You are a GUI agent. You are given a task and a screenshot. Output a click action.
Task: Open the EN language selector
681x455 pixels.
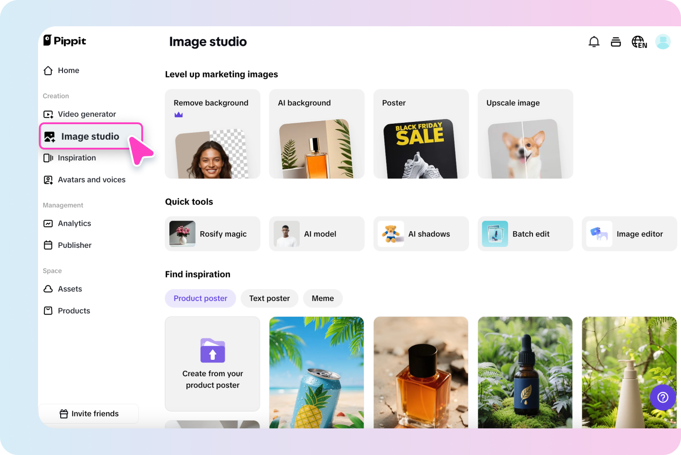[639, 42]
